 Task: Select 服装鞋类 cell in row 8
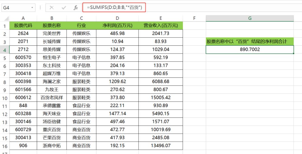81,81
